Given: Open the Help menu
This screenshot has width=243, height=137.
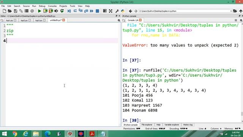Looking at the screenshot, I should pos(87,6).
